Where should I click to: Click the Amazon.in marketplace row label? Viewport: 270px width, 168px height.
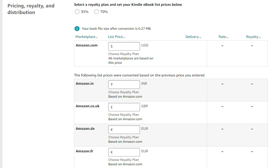[x=84, y=84]
